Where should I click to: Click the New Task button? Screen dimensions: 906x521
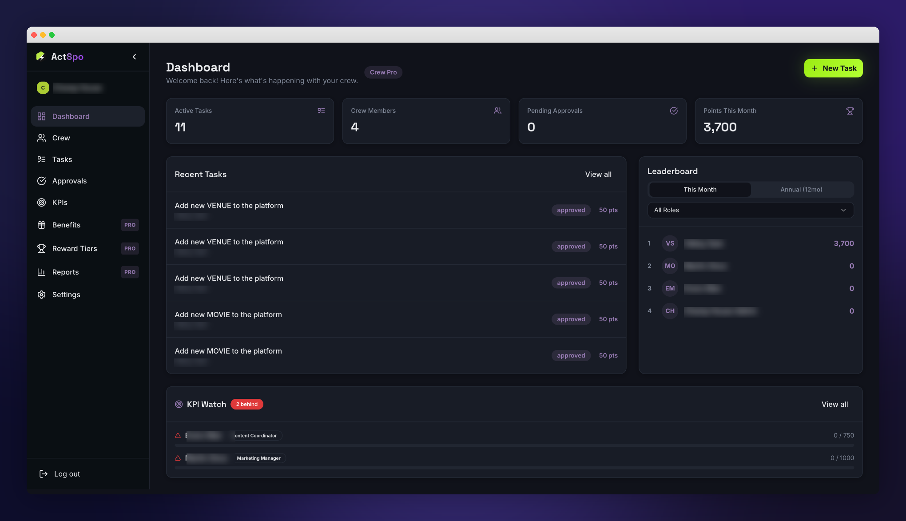pos(833,68)
